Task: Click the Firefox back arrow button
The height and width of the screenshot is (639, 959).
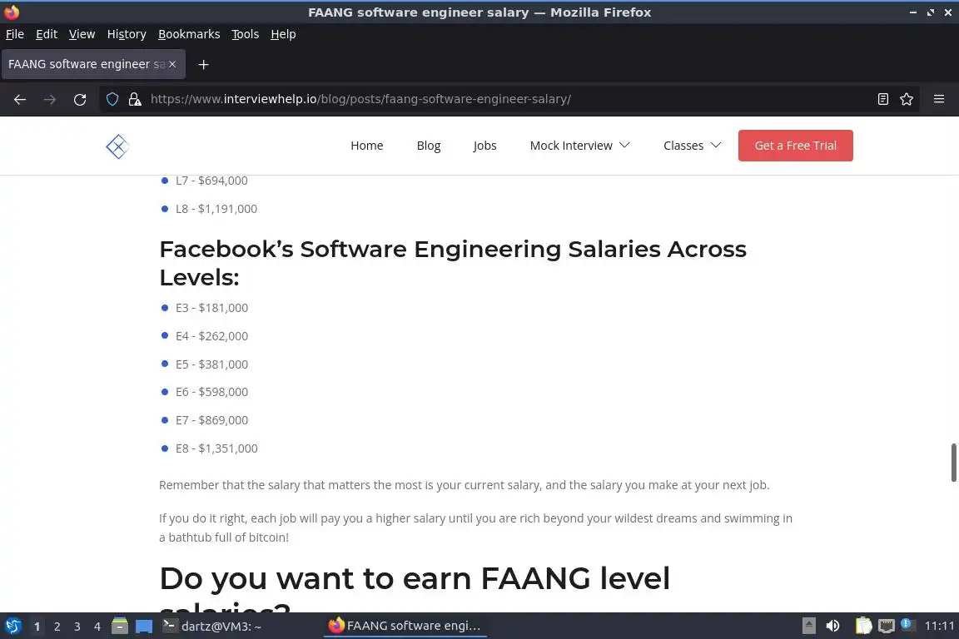Action: (x=20, y=99)
